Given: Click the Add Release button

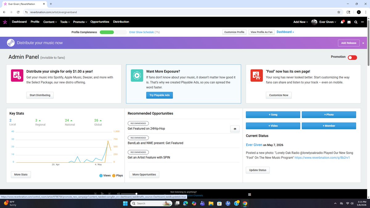Looking at the screenshot, I should click(x=349, y=43).
